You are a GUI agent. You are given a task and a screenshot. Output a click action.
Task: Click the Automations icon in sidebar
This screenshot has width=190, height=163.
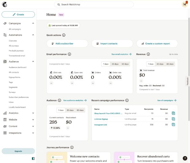point(5,35)
